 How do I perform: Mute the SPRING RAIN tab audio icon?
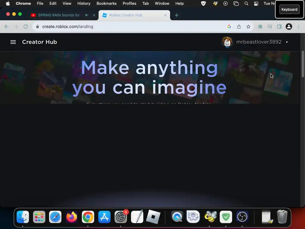[87, 15]
